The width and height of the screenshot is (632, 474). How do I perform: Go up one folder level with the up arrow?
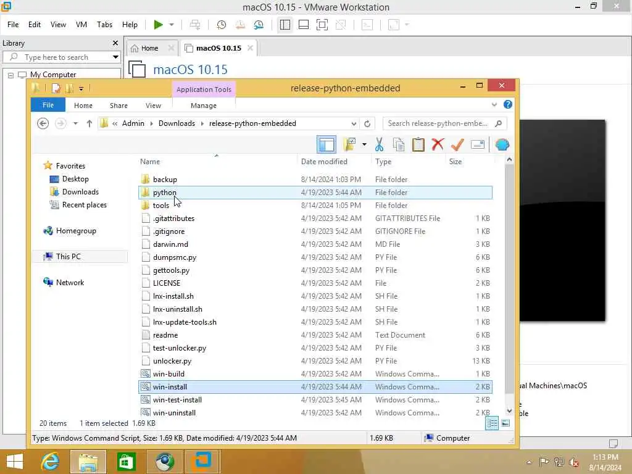(89, 123)
